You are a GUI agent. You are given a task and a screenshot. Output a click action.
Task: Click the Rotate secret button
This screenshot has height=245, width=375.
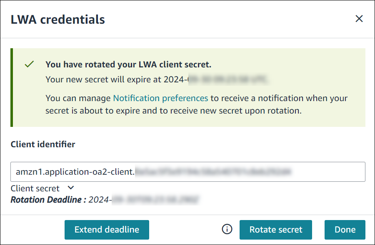click(x=276, y=230)
